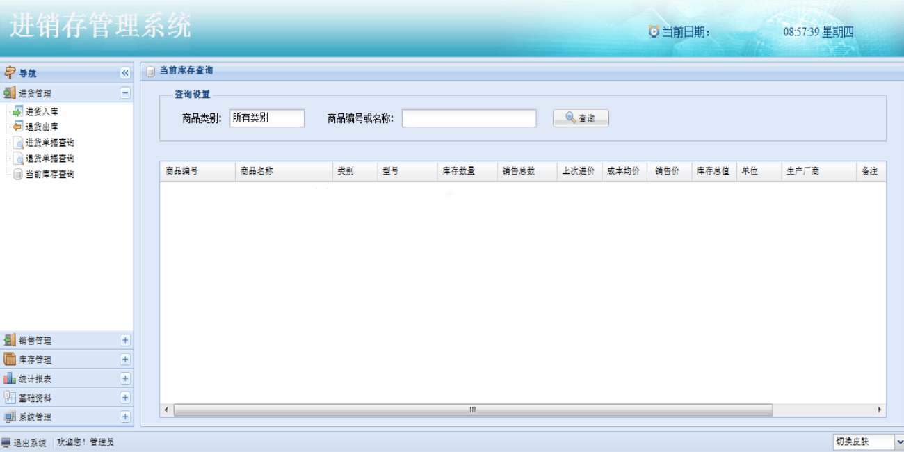Click the 导航 navigation header compass icon
Viewport: 904px width, 452px height.
pyautogui.click(x=9, y=72)
